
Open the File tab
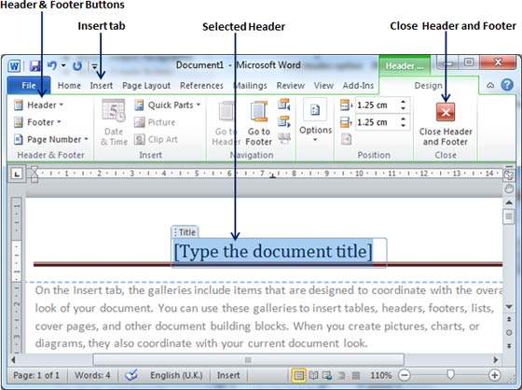(29, 86)
